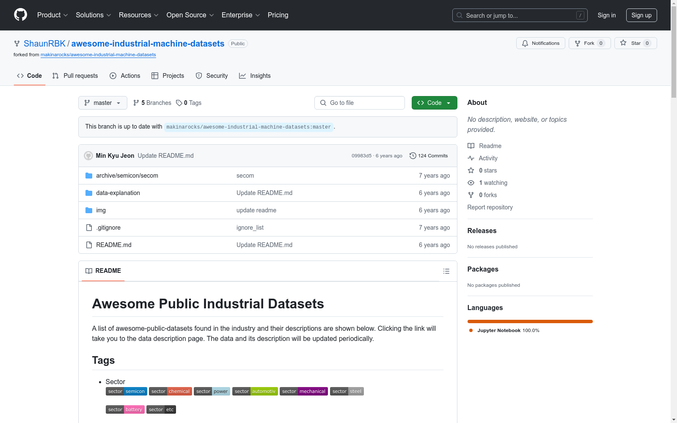
Task: Click the sector battery badge
Action: click(125, 409)
